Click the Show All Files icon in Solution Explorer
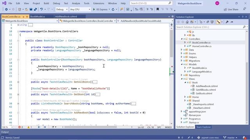Image resolution: width=250 pixels, height=140 pixels. point(212,22)
